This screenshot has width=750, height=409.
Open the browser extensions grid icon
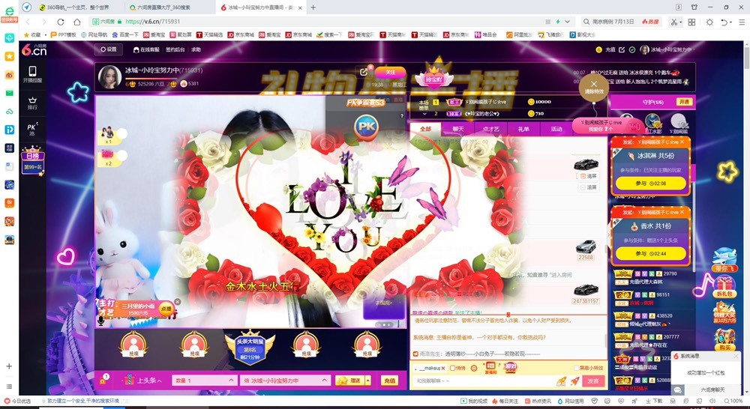click(691, 22)
